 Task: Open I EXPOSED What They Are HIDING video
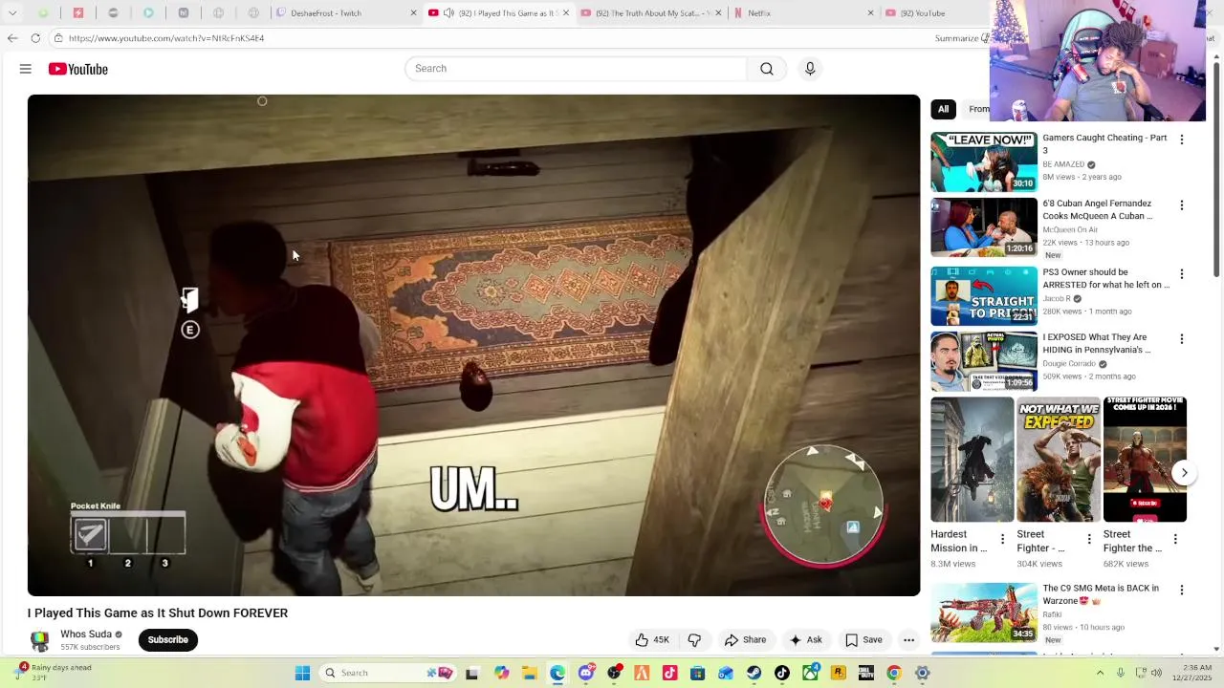tap(1097, 343)
